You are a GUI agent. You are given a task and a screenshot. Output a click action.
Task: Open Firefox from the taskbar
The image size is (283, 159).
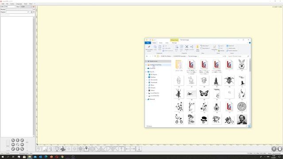pos(51,157)
